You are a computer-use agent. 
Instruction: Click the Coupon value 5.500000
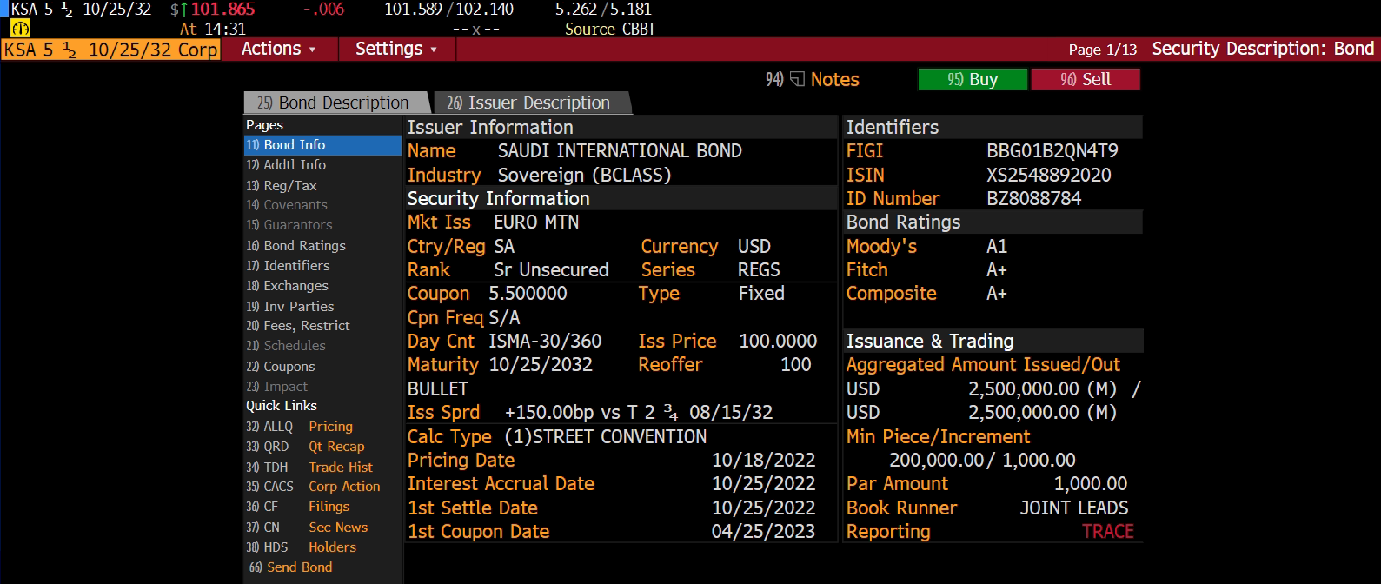point(528,294)
